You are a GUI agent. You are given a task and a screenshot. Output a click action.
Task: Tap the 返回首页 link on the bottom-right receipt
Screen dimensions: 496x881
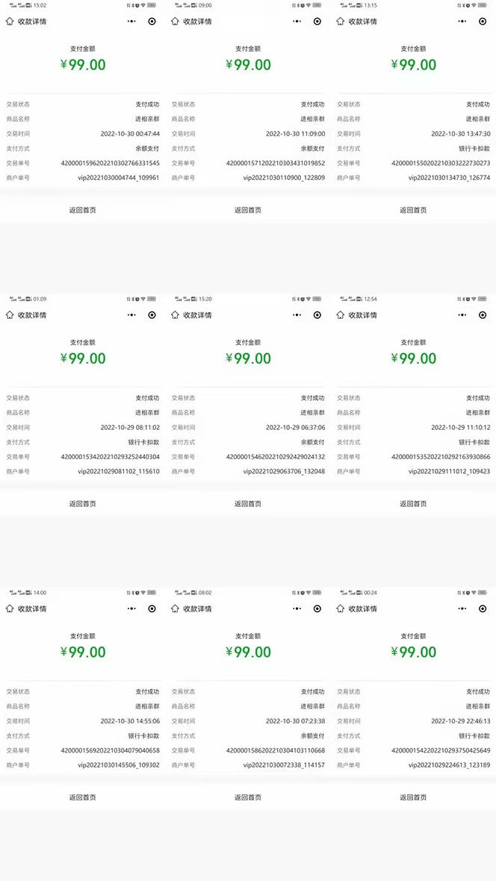click(x=413, y=796)
